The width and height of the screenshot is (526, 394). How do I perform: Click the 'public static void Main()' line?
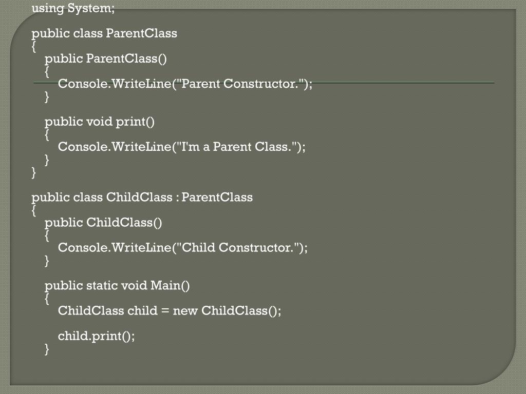pos(117,286)
